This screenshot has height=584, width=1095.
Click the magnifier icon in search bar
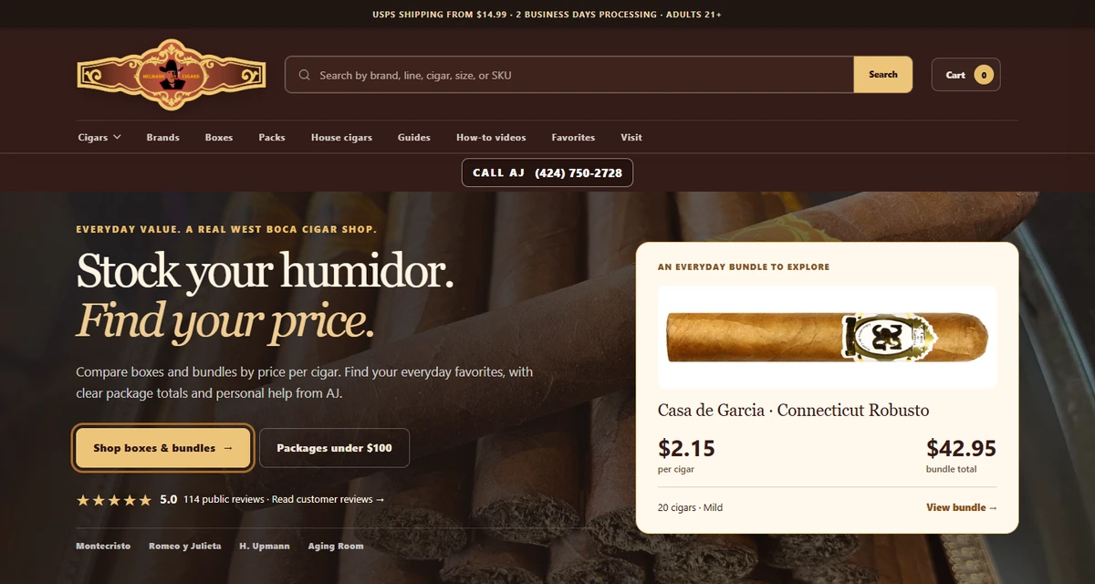pos(305,75)
